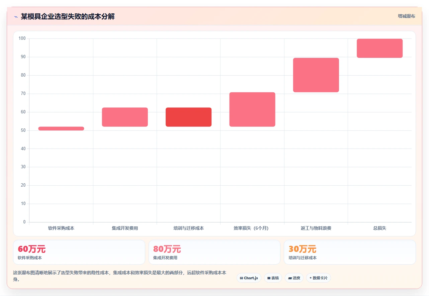429x296 pixels.
Task: Click the y-axis value 100
Action: point(22,38)
